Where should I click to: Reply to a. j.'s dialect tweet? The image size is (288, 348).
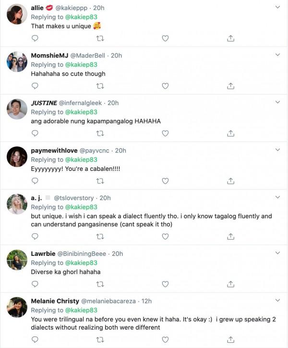[35, 237]
